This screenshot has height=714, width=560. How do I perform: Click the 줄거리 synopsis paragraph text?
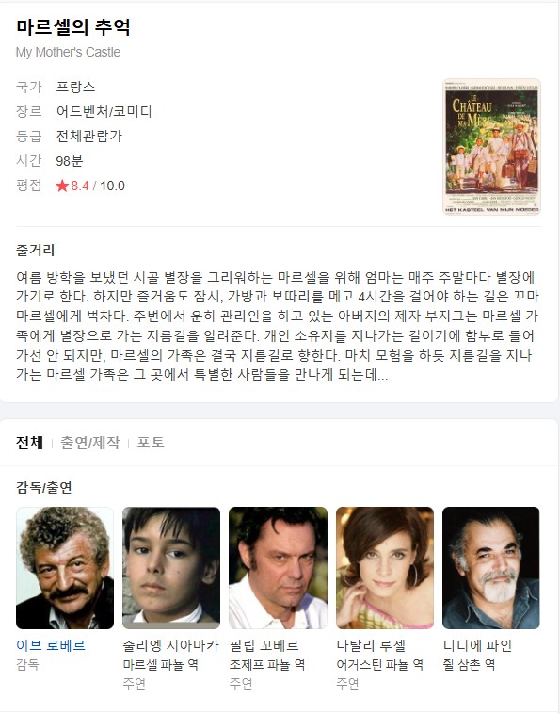point(278,326)
